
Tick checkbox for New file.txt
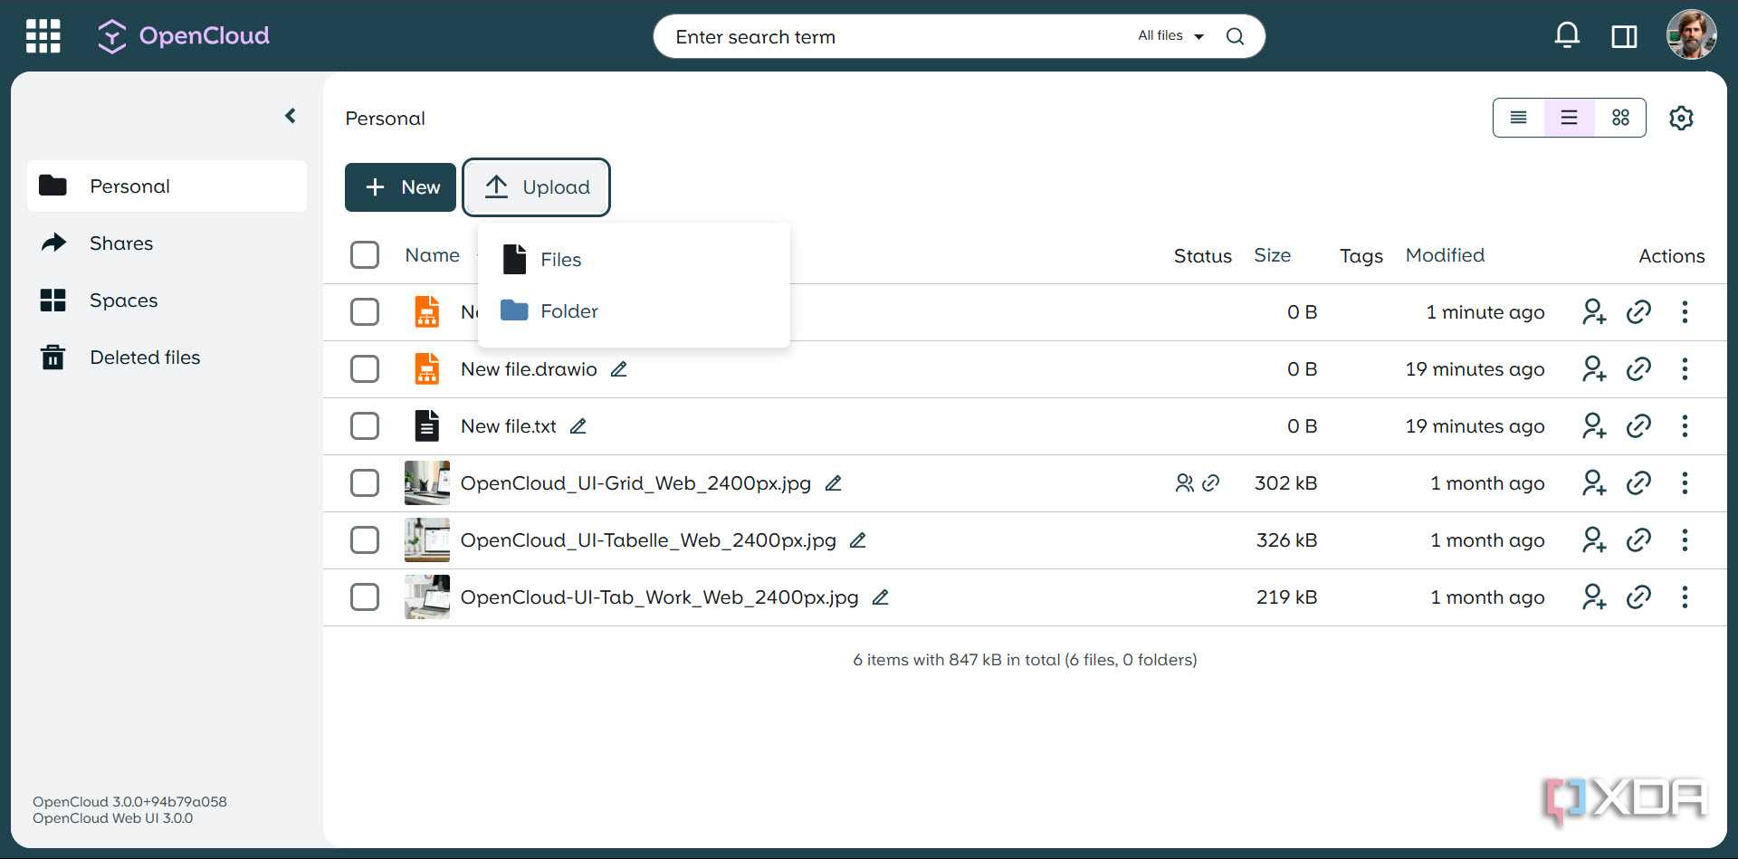(x=365, y=426)
